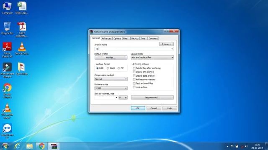Click the network tray icon
The width and height of the screenshot is (268, 150).
[242, 146]
